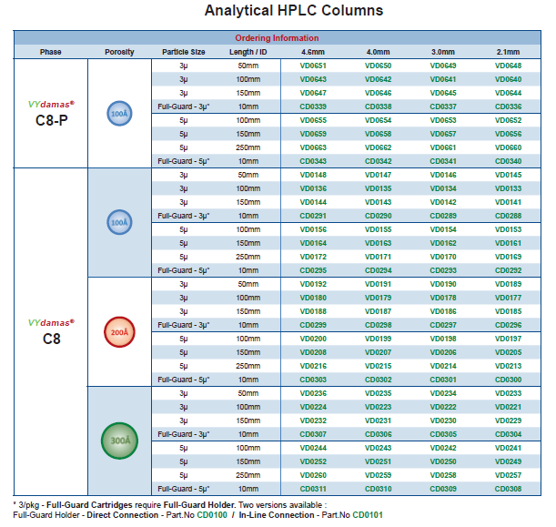Select part number VD0663
556x527 pixels.
click(313, 147)
